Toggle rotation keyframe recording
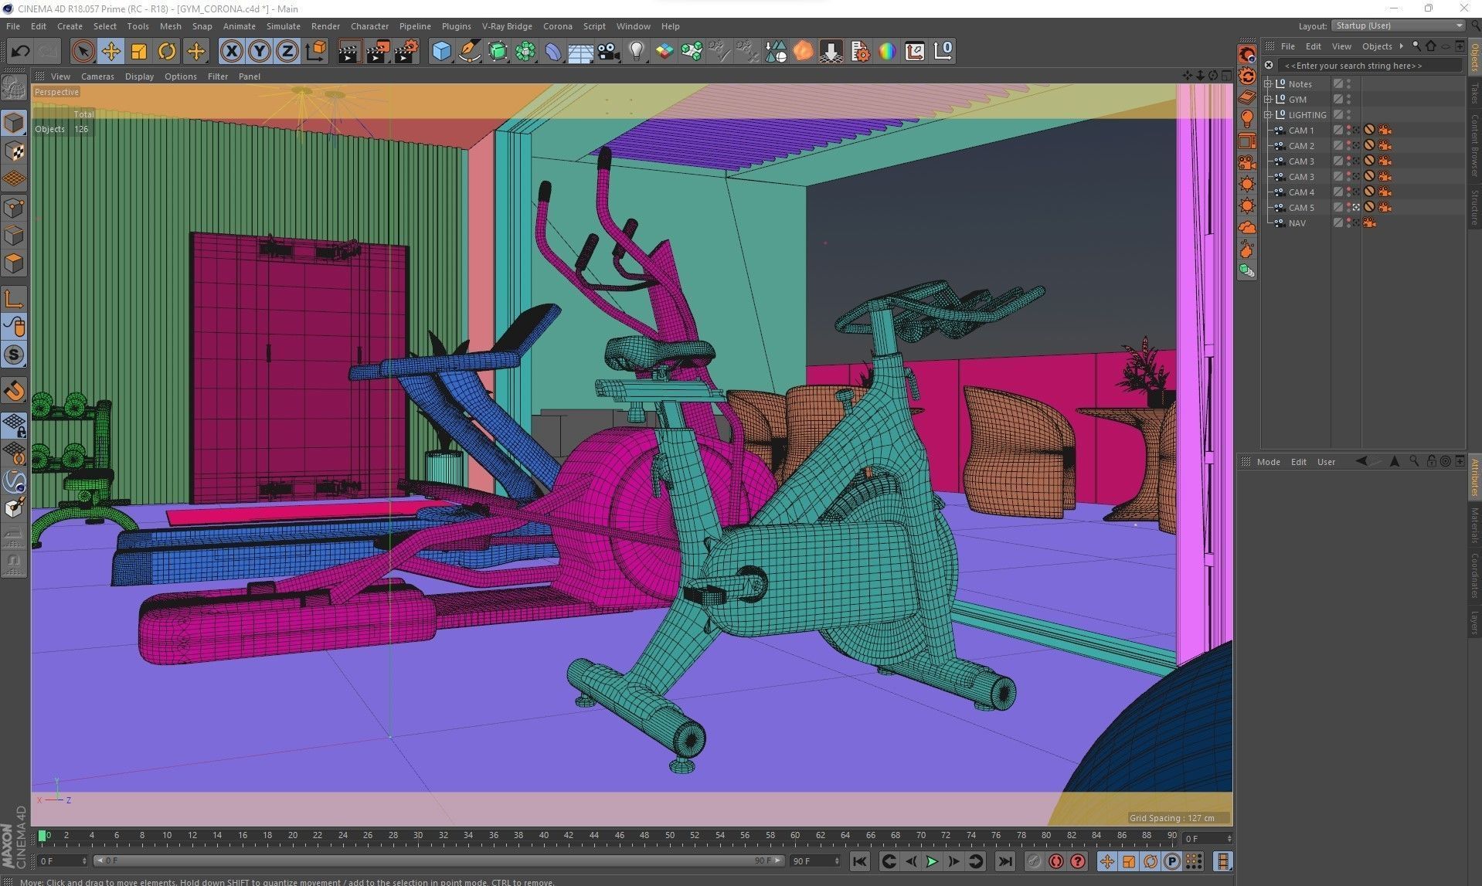Screen dimensions: 1482x886 (1151, 861)
